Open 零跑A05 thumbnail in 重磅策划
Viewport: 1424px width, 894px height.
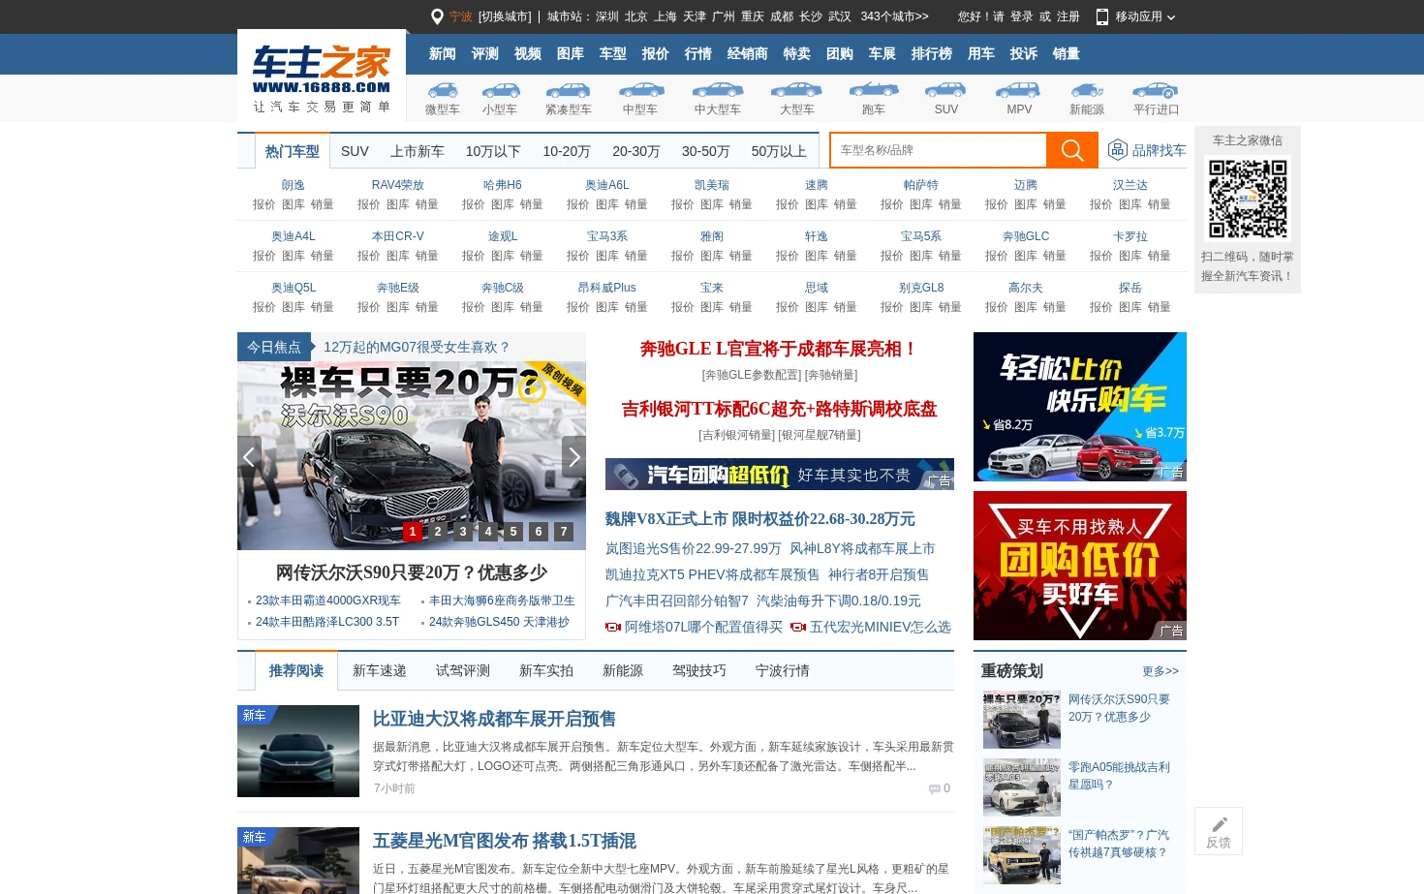(x=1022, y=788)
